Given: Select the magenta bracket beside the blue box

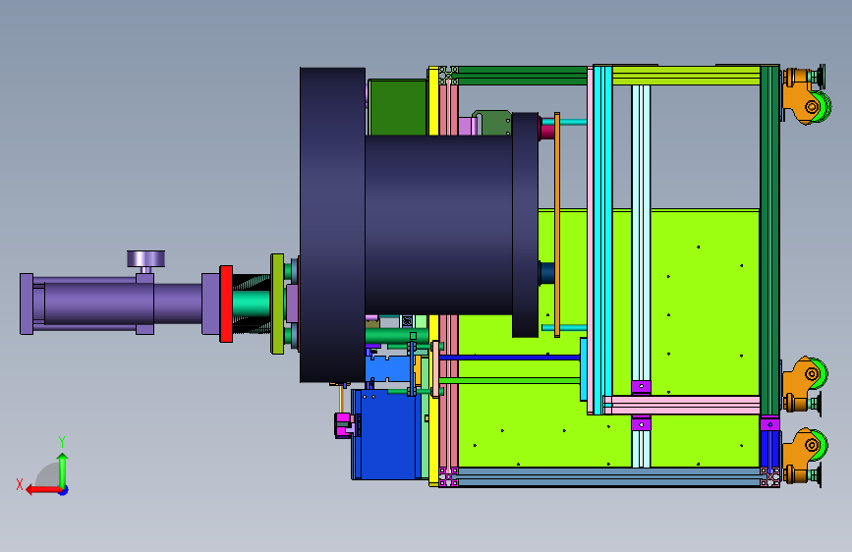Looking at the screenshot, I should pos(343,425).
